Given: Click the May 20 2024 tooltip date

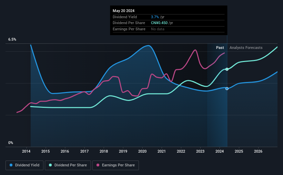Looking at the screenshot, I should point(124,11).
